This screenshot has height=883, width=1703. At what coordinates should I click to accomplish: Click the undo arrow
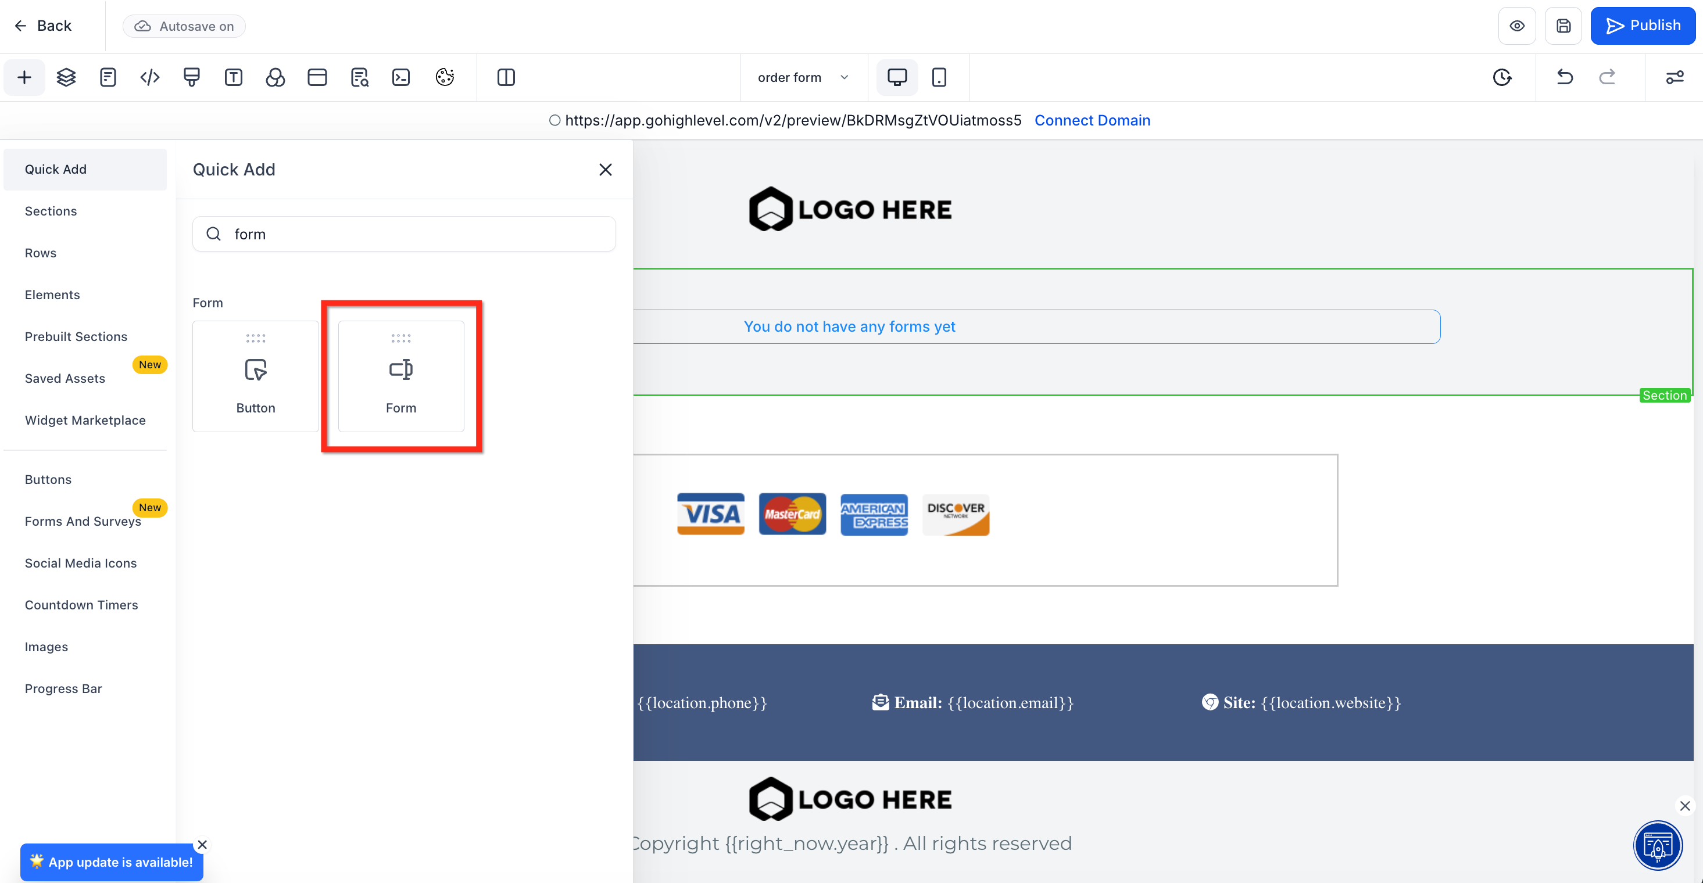[x=1565, y=77]
